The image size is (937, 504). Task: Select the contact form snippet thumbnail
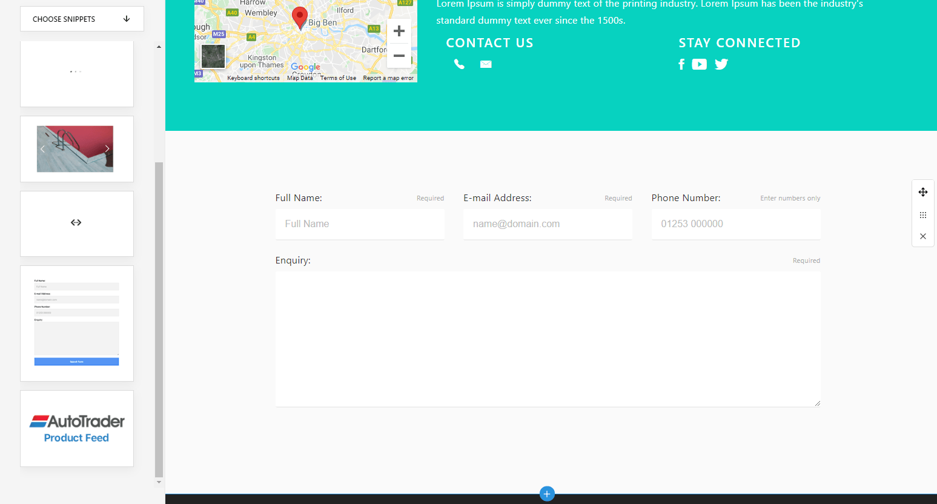[x=77, y=323]
